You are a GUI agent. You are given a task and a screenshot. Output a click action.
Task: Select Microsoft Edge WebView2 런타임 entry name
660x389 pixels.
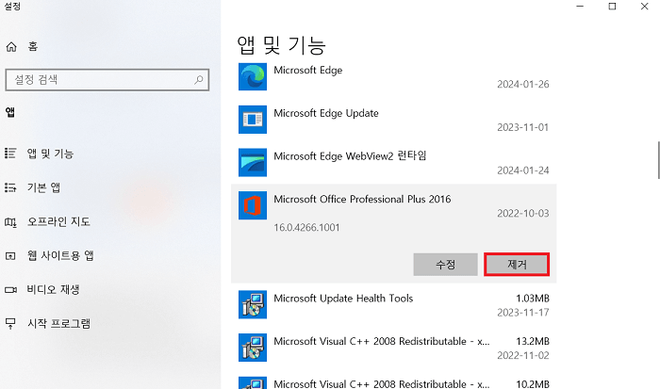tap(350, 156)
